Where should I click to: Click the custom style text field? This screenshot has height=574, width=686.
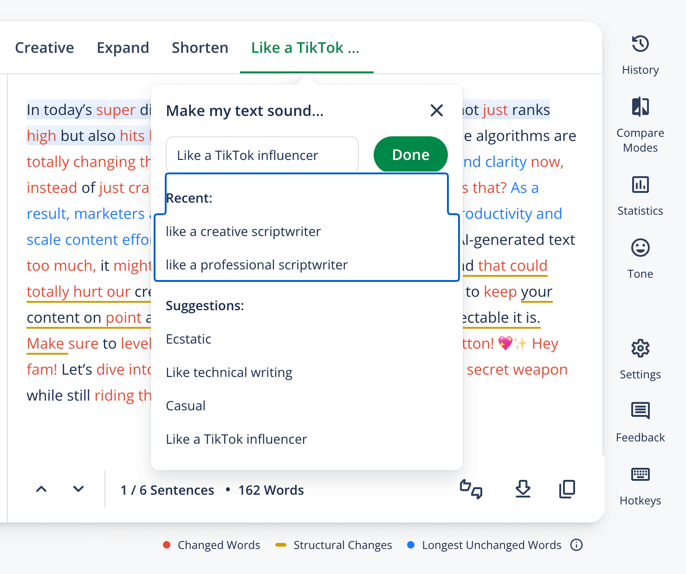point(262,155)
